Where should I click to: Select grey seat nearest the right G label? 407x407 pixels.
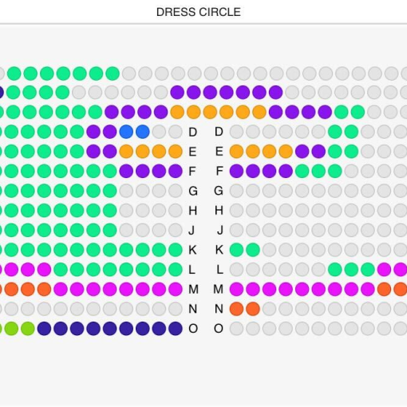tap(236, 191)
